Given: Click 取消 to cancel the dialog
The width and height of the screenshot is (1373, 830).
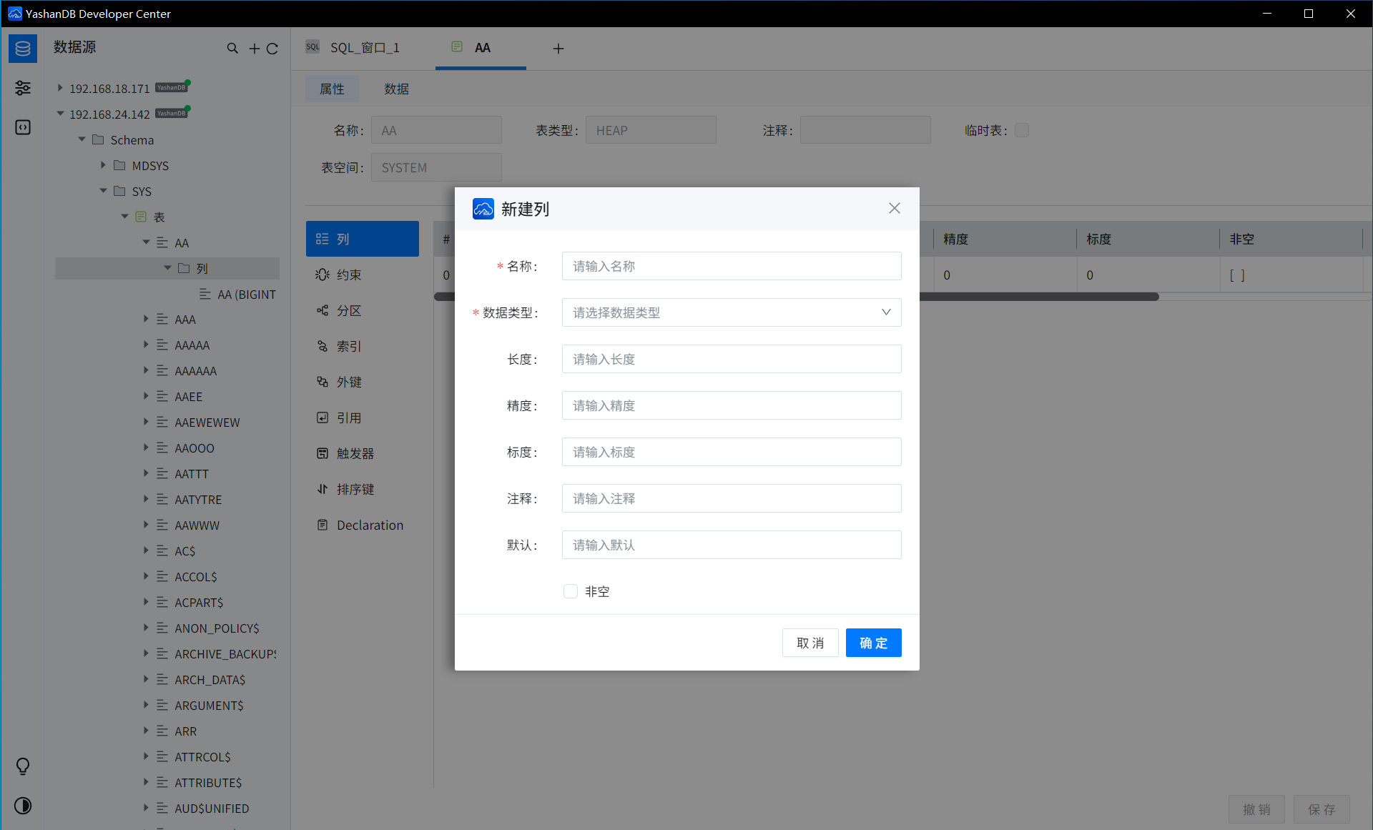Looking at the screenshot, I should pyautogui.click(x=810, y=643).
